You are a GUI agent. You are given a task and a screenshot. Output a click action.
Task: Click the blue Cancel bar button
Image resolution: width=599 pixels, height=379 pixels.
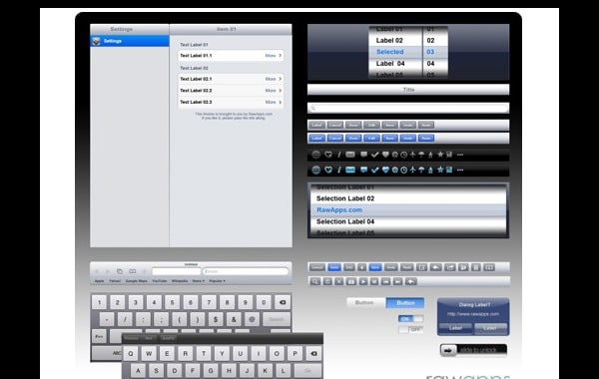[335, 139]
